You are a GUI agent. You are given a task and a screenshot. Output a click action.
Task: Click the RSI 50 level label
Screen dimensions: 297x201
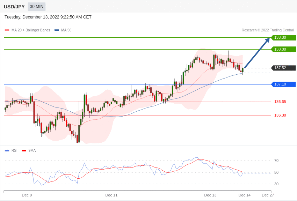pyautogui.click(x=276, y=172)
